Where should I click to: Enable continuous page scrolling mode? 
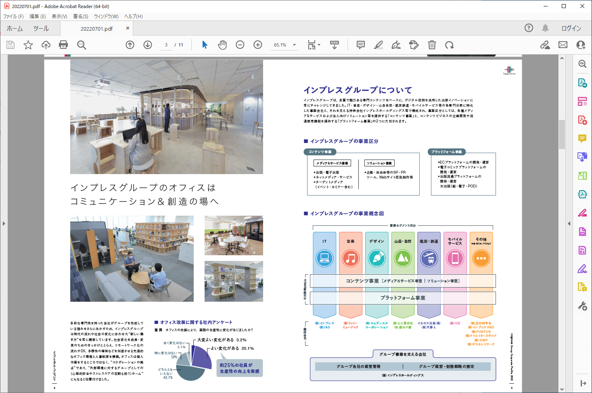click(335, 45)
